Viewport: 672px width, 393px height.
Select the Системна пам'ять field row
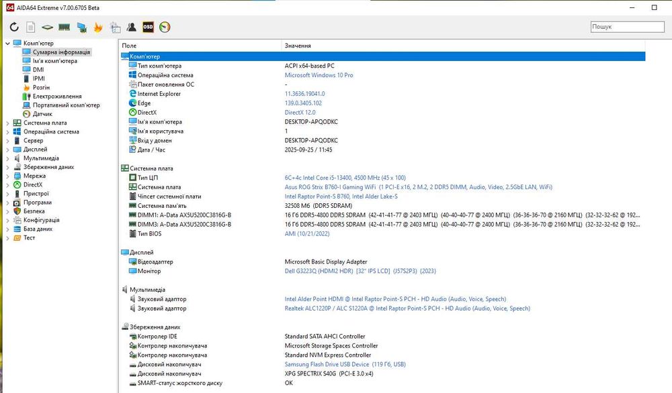[x=382, y=206]
